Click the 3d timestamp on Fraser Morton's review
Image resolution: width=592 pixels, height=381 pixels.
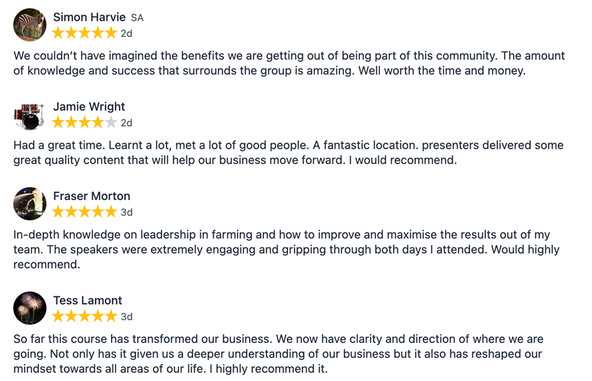tap(127, 212)
